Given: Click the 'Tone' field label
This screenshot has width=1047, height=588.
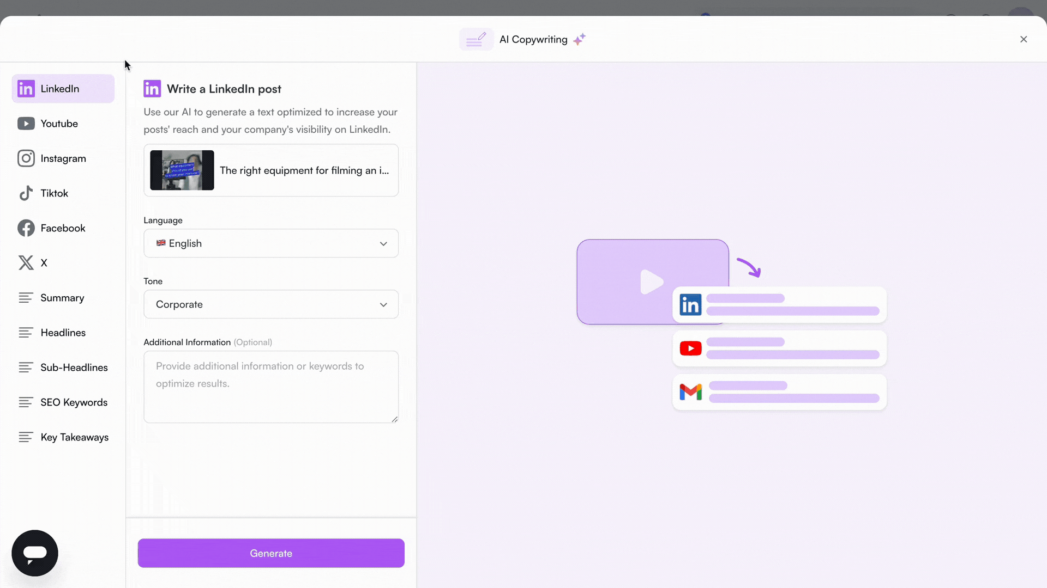Looking at the screenshot, I should (x=153, y=281).
